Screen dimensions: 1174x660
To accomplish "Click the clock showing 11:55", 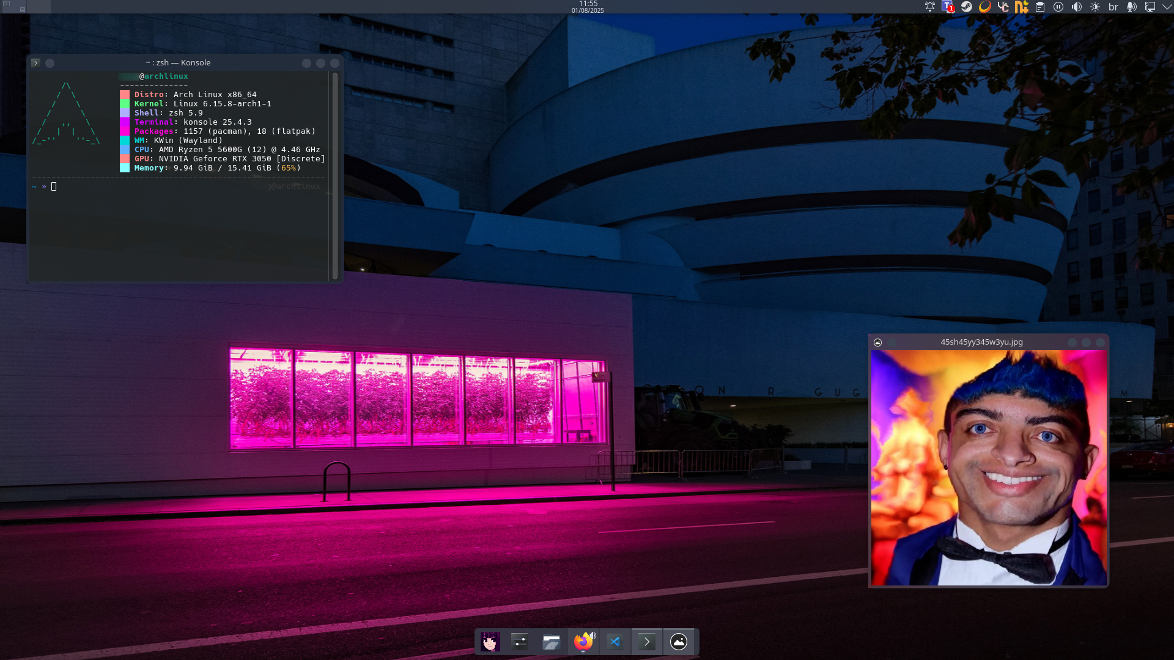I will point(588,7).
